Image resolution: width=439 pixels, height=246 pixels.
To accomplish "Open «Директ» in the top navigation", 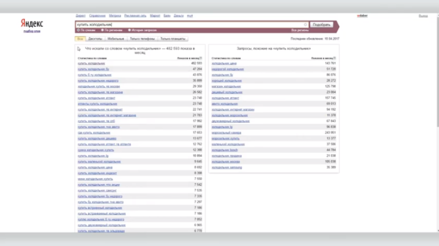I will [x=80, y=16].
